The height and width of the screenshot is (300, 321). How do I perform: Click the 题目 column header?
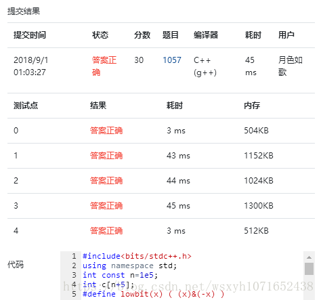tap(171, 35)
